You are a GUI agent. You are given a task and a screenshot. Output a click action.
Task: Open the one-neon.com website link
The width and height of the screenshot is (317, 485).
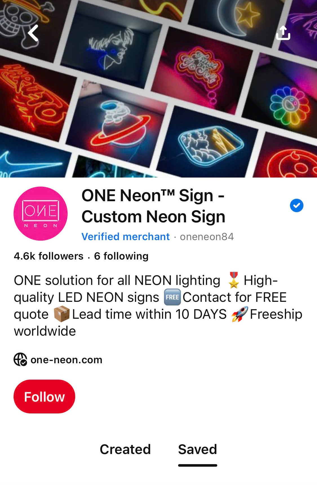[x=66, y=360]
